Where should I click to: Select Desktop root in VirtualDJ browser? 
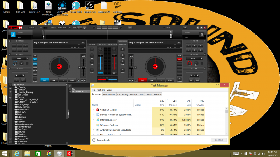point(20,85)
